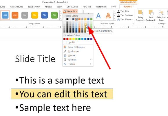Select the highlighted 'You can edit this text' box
The image size is (168, 116).
62,94
